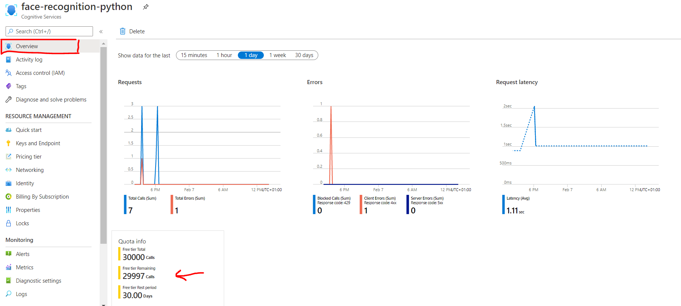Open Locks page

point(22,223)
